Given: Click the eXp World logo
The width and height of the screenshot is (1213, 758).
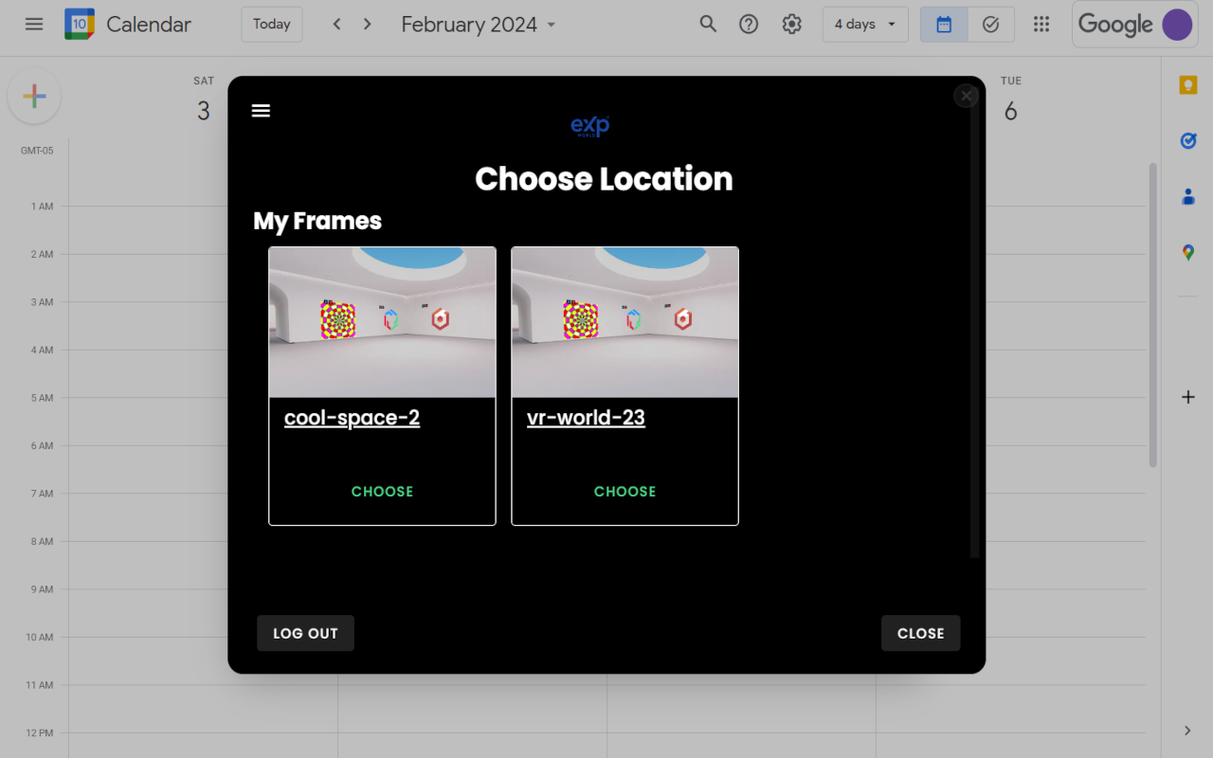Looking at the screenshot, I should point(589,127).
